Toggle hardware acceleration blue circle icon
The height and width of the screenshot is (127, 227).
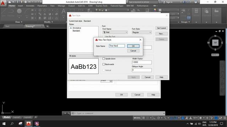216,118
